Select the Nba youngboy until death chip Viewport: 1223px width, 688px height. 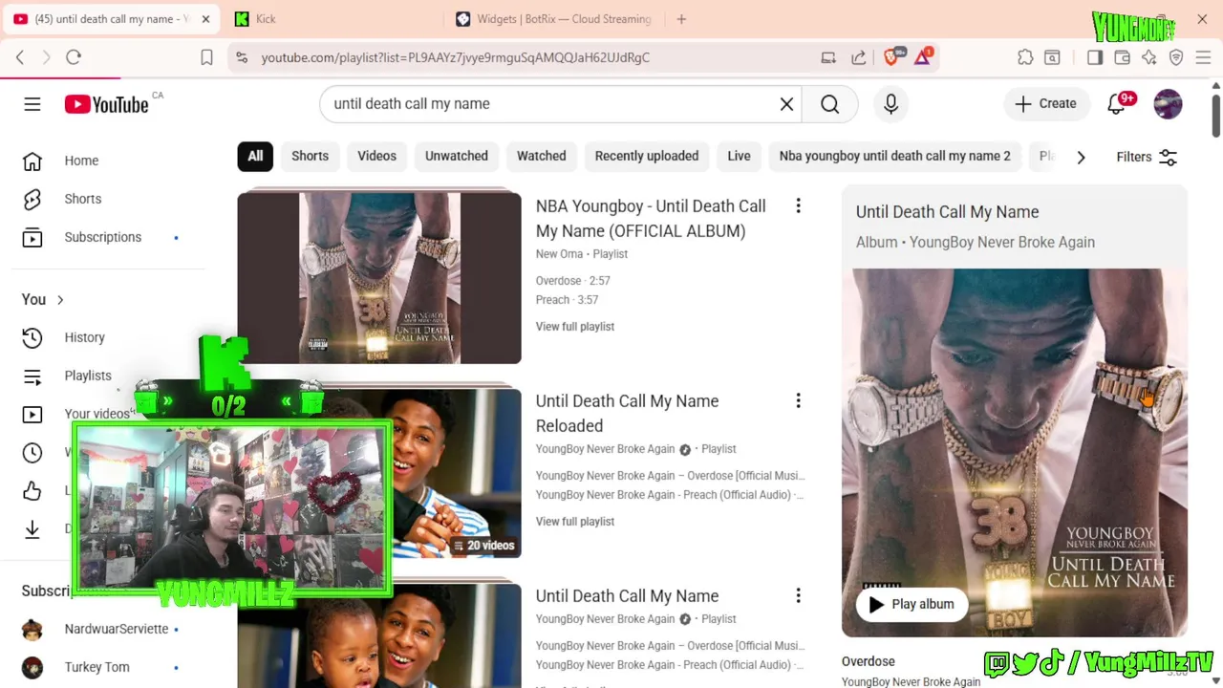[894, 156]
